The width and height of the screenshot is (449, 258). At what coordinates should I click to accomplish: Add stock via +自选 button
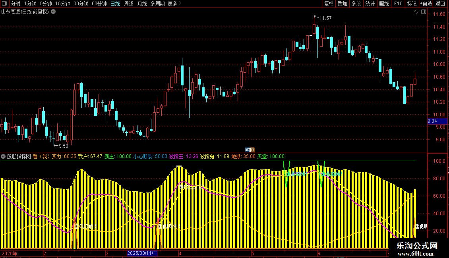(x=426, y=4)
